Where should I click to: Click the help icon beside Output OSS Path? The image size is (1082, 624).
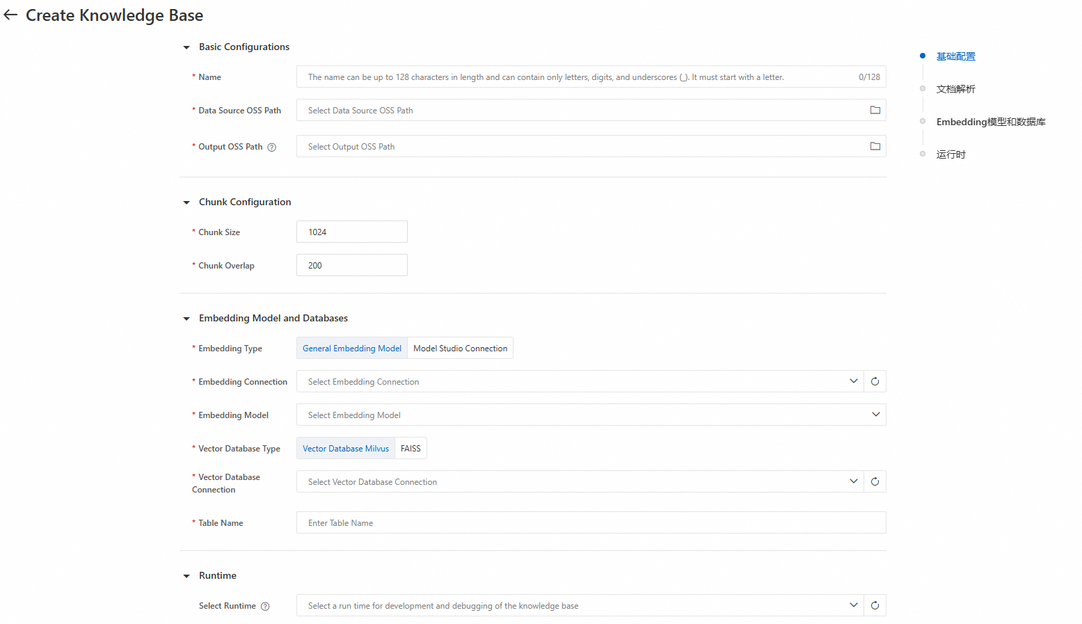272,147
